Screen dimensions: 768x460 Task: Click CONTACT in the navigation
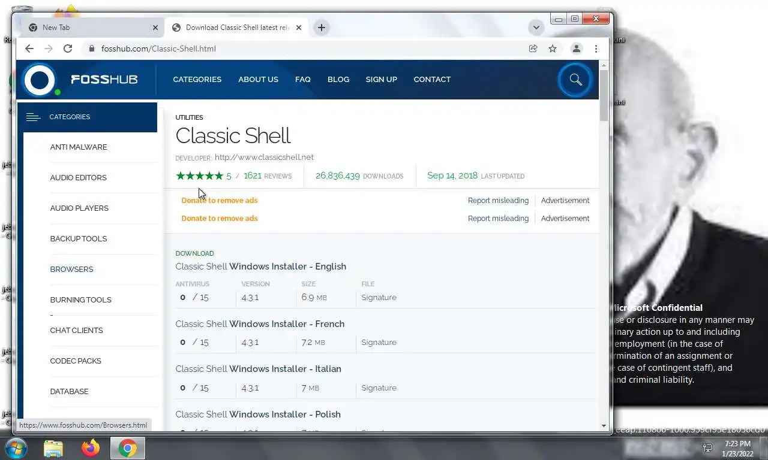pyautogui.click(x=432, y=79)
